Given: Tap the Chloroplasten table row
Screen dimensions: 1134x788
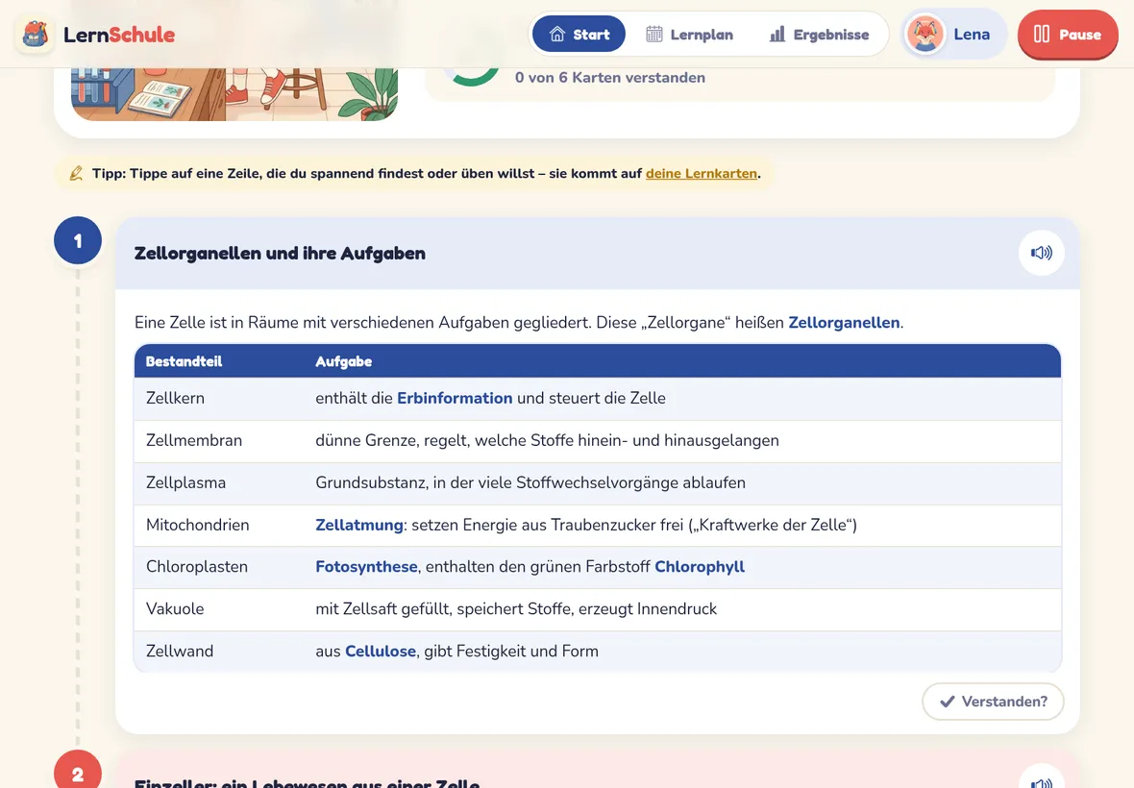Looking at the screenshot, I should (598, 568).
